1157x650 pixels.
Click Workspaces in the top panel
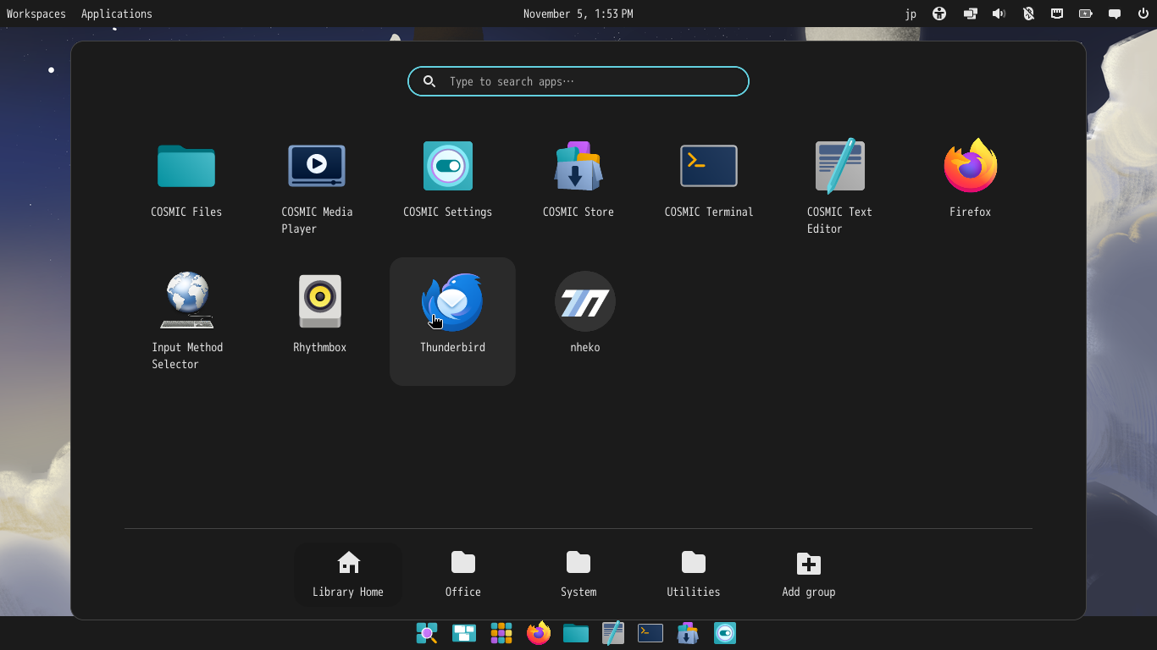(36, 14)
